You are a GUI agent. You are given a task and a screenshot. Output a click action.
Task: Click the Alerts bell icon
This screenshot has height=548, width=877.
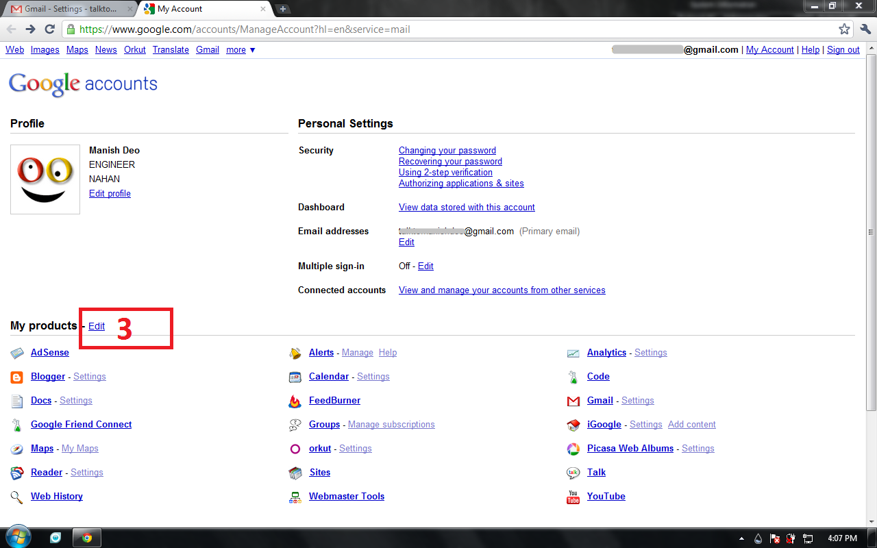(x=295, y=353)
